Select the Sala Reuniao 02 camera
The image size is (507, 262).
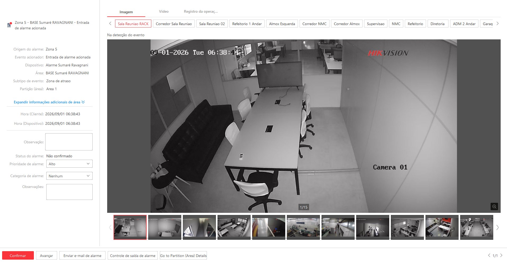coord(212,24)
